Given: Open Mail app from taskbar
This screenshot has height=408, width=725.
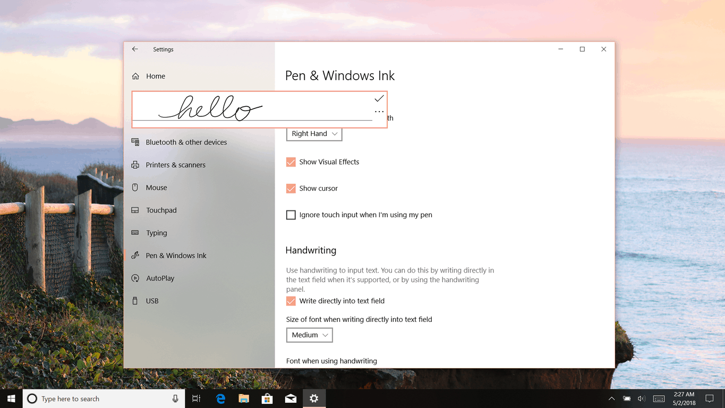Looking at the screenshot, I should (x=291, y=398).
